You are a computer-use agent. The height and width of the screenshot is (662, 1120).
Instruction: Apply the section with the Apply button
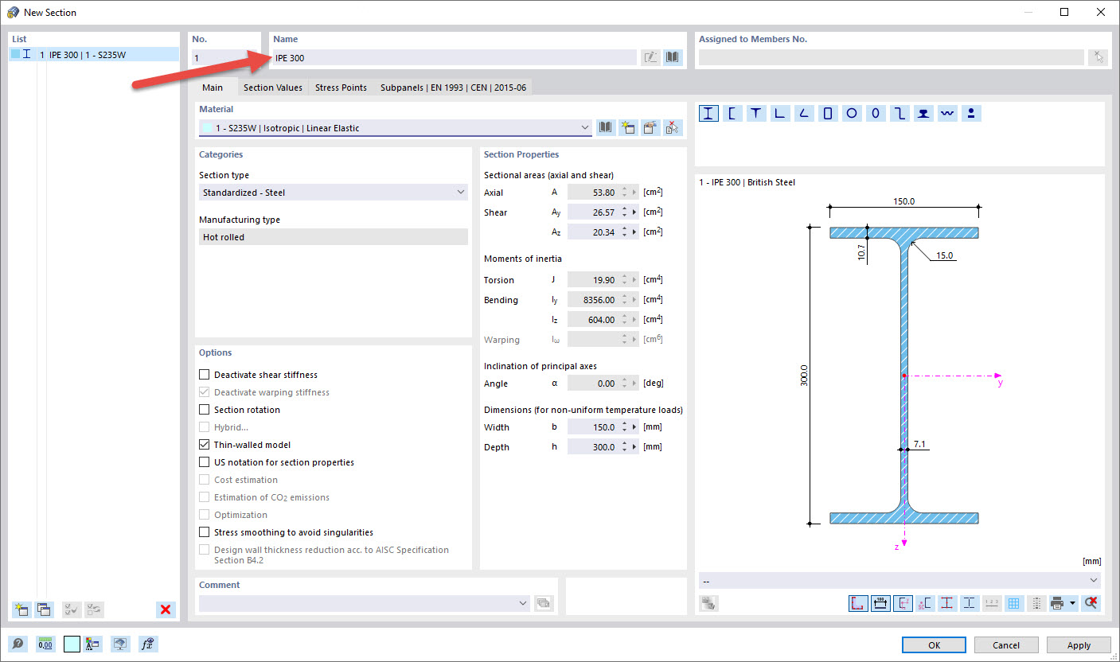click(1079, 644)
